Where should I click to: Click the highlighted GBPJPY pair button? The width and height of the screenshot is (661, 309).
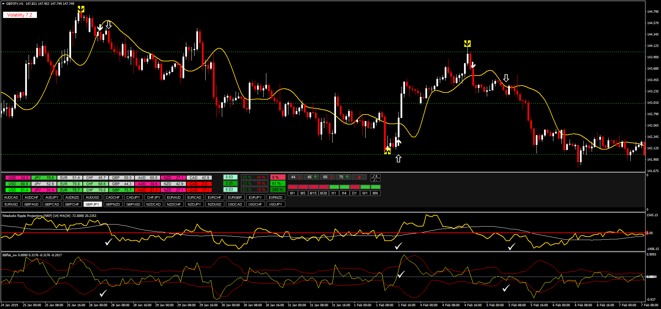pos(92,204)
